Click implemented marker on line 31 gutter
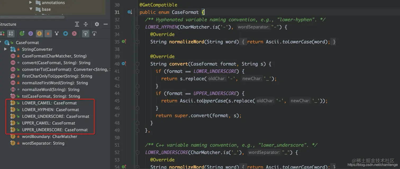This screenshot has height=169, width=400. click(x=130, y=12)
